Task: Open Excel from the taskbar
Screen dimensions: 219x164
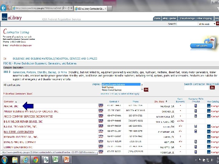Action: coord(56,160)
